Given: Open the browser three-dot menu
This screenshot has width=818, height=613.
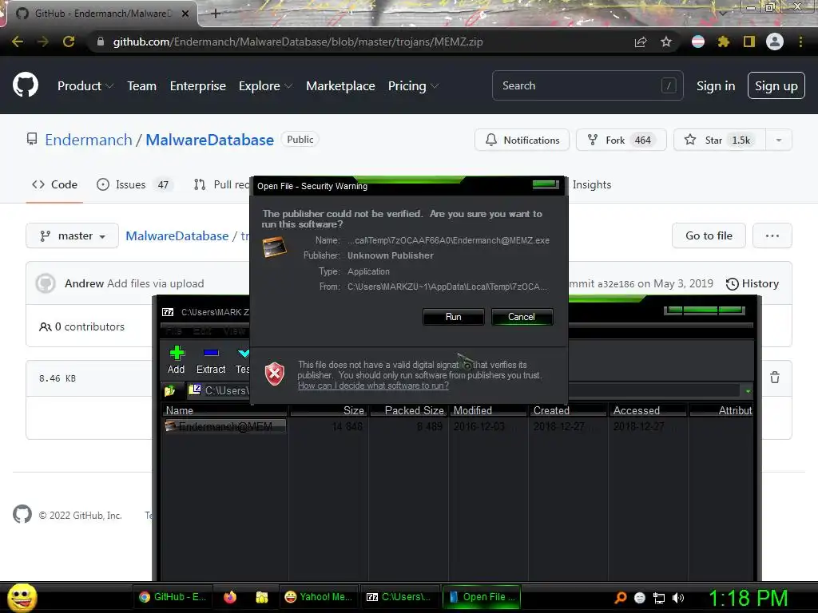Looking at the screenshot, I should (800, 42).
